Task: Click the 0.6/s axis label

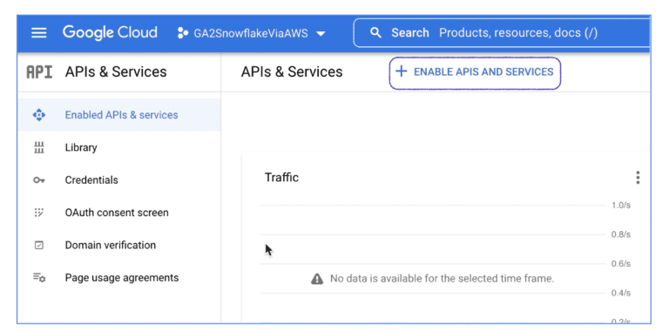Action: tap(621, 264)
